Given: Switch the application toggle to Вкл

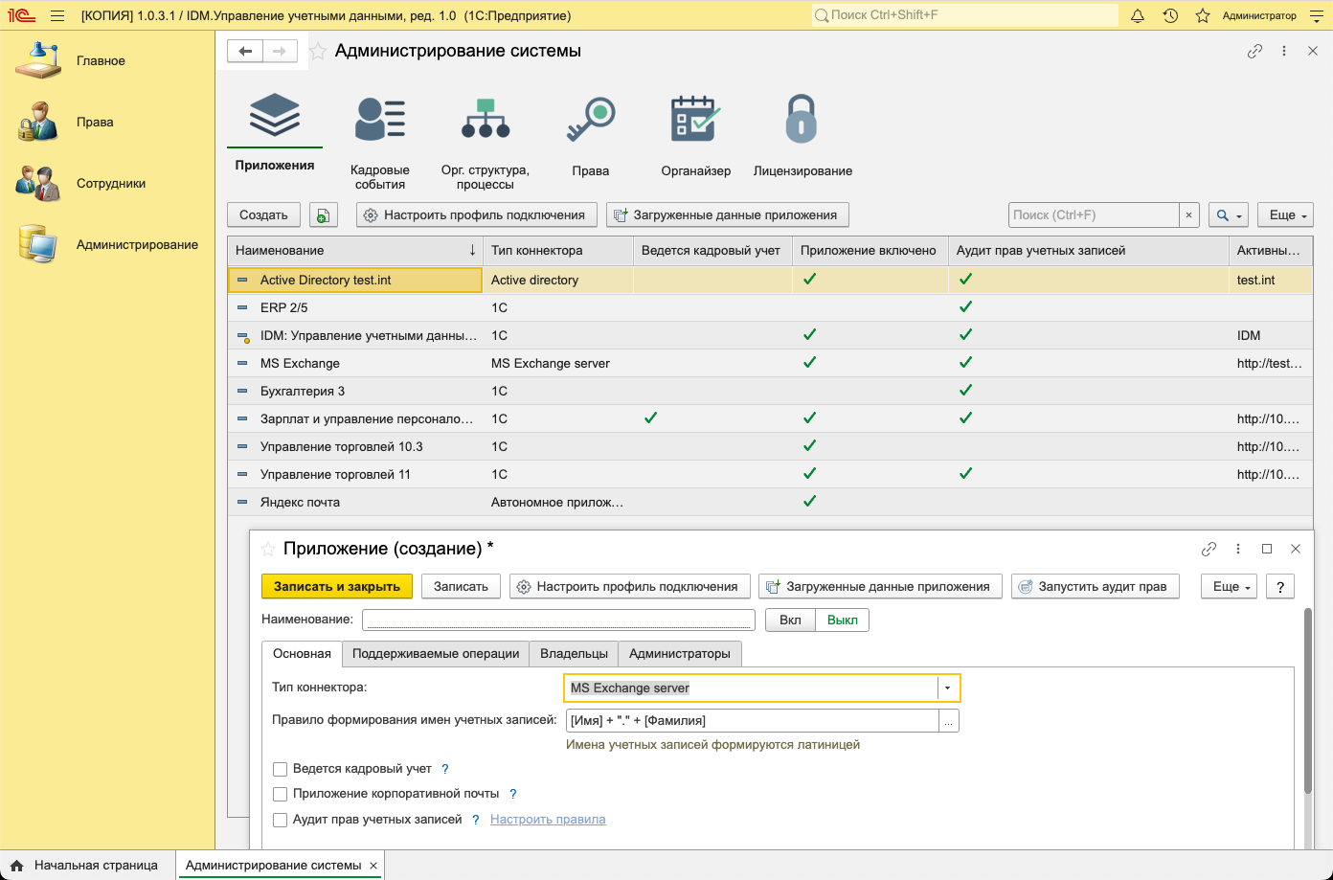Looking at the screenshot, I should (790, 620).
